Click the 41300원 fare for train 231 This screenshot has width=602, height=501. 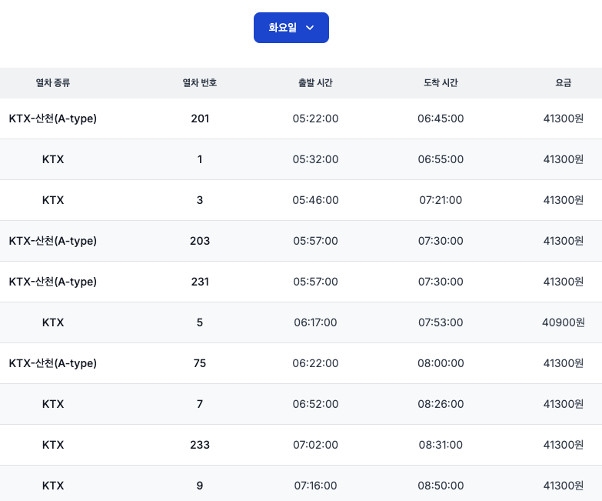tap(564, 282)
